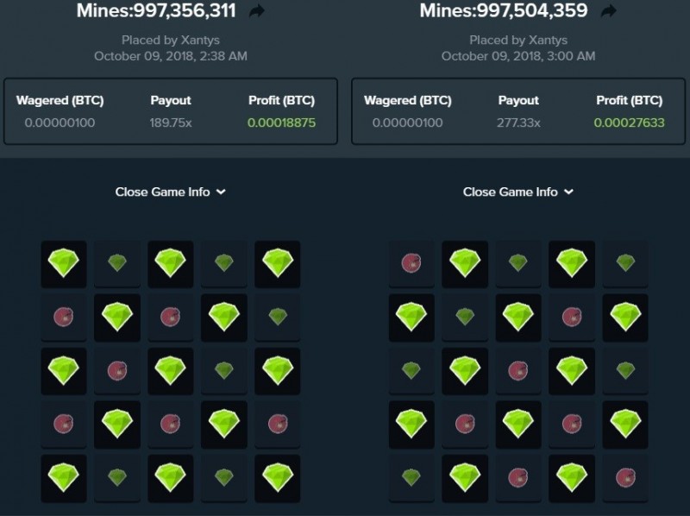
Task: Click share arrow beside Mines:997,504,359
Action: point(609,11)
